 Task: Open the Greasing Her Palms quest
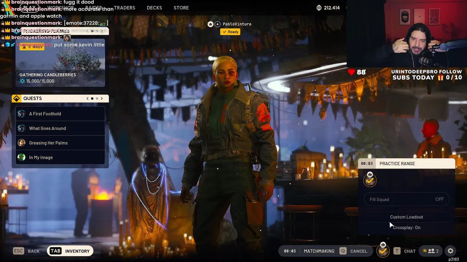pyautogui.click(x=60, y=143)
